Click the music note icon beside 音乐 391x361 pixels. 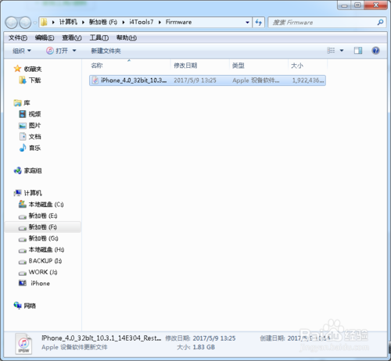23,148
